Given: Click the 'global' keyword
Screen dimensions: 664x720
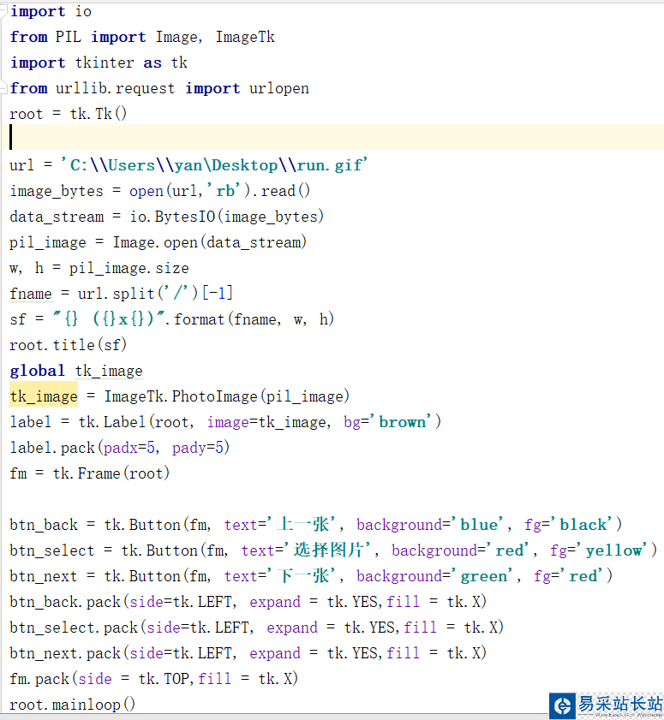Looking at the screenshot, I should 37,371.
